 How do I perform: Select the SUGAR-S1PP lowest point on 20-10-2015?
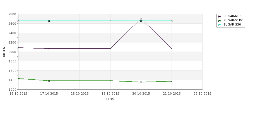(141, 82)
